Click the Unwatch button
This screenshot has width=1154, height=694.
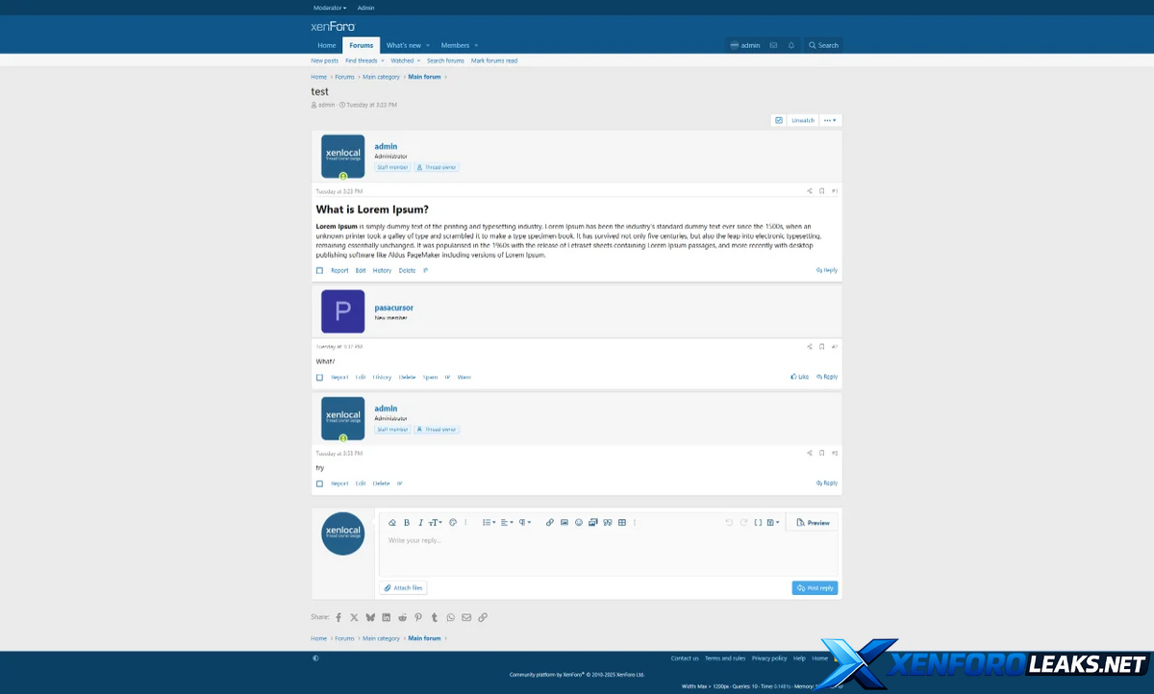click(x=803, y=120)
